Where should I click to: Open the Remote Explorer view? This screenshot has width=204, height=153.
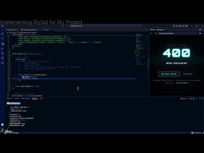click(x=2, y=53)
